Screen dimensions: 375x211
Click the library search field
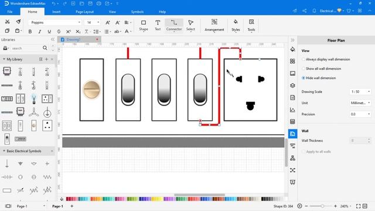26,48
